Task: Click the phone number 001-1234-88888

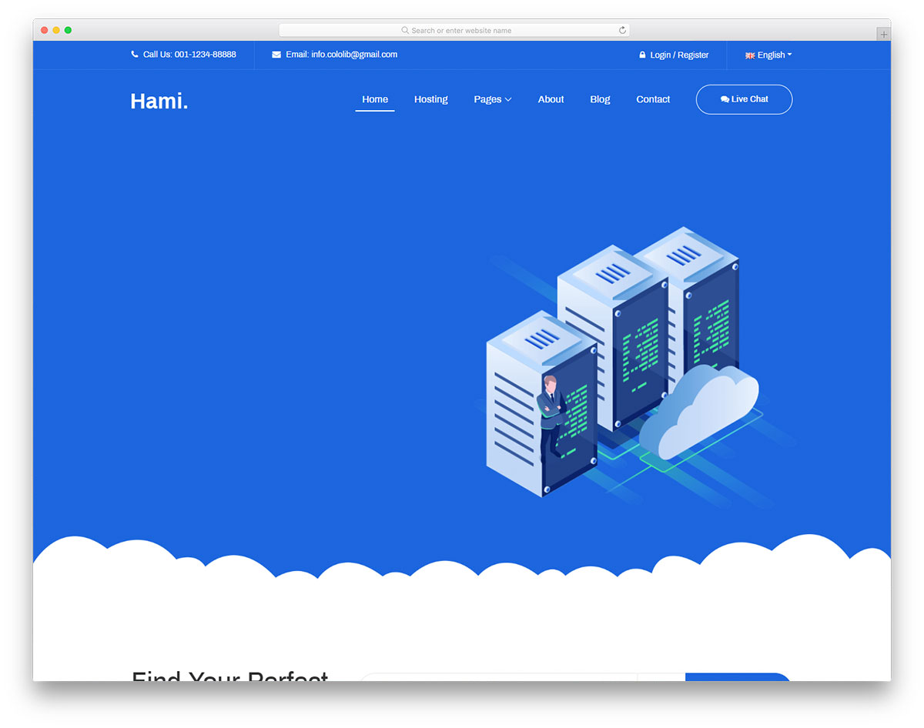Action: pyautogui.click(x=206, y=55)
